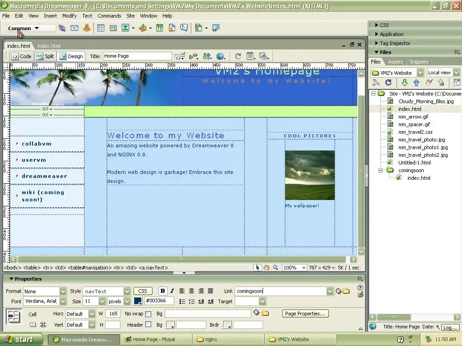Screen dimensions: 462x346
Task: Open the Commands menu
Action: pos(109,16)
